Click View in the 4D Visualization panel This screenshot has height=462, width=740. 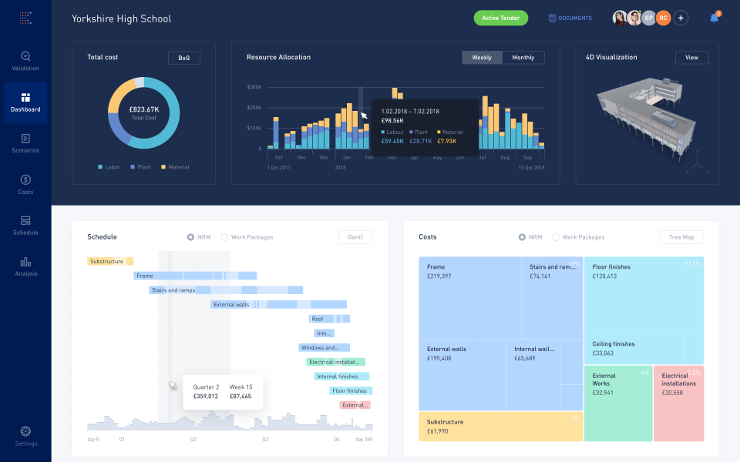(x=691, y=57)
